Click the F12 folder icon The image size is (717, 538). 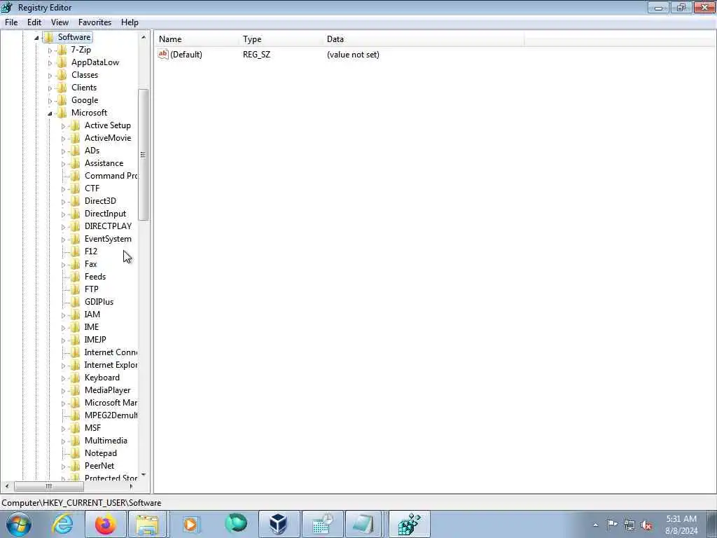click(x=76, y=251)
